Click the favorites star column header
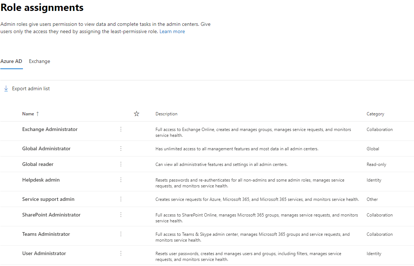This screenshot has width=414, height=266. [x=137, y=114]
